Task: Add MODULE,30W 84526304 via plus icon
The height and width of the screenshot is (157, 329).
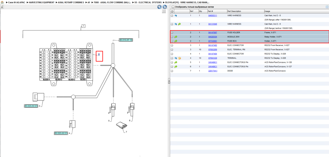Action: pos(172,37)
